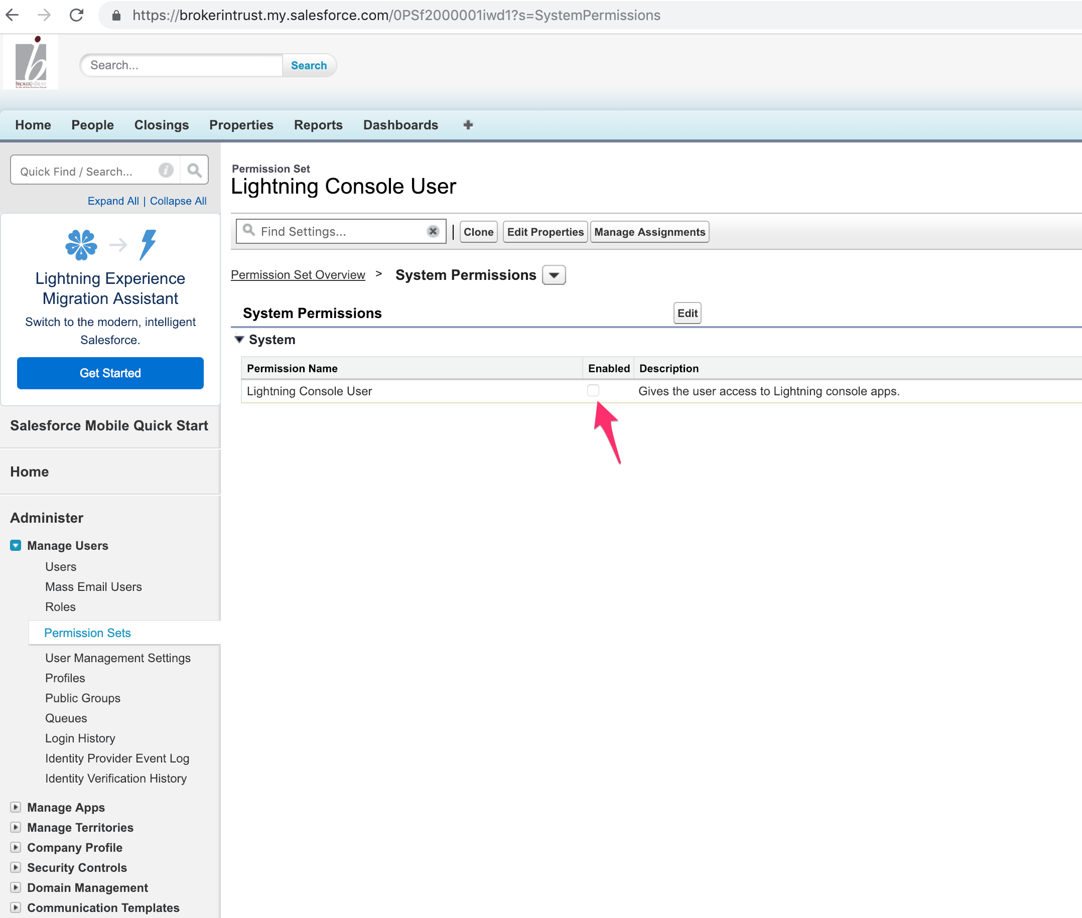This screenshot has width=1082, height=918.
Task: Open Identity Verification History
Action: point(115,778)
